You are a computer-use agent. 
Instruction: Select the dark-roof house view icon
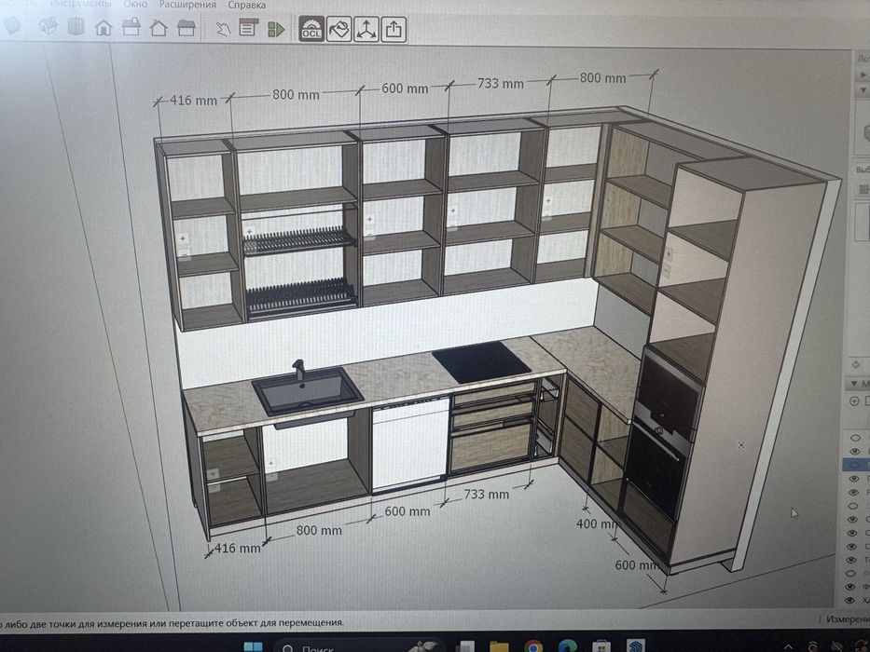[186, 27]
